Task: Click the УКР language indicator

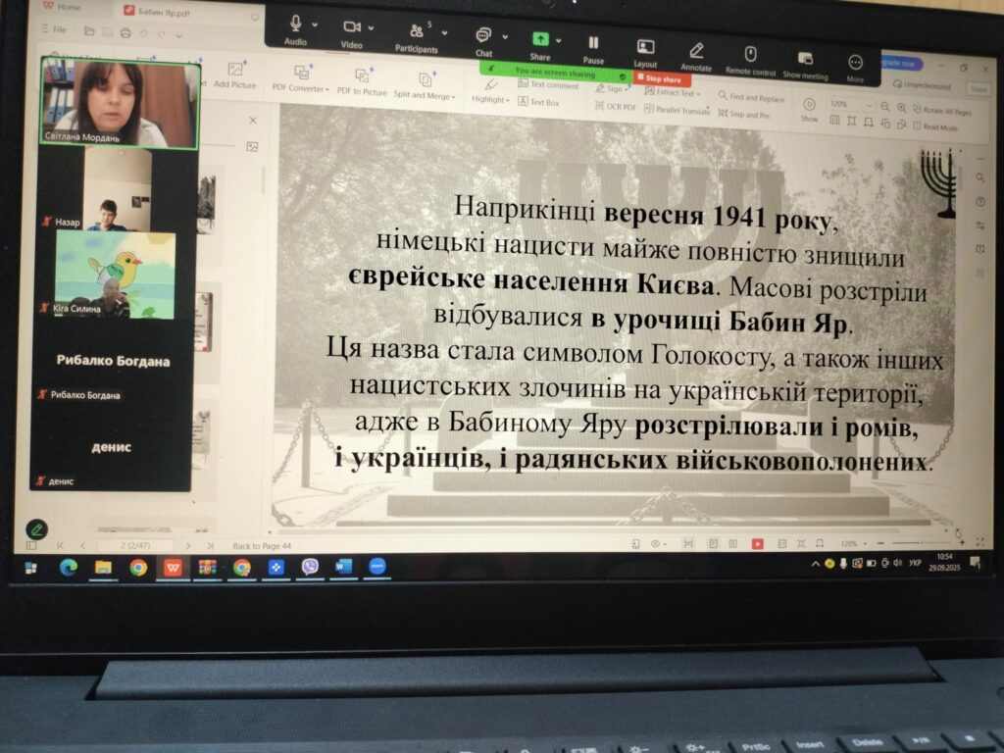Action: pos(915,563)
